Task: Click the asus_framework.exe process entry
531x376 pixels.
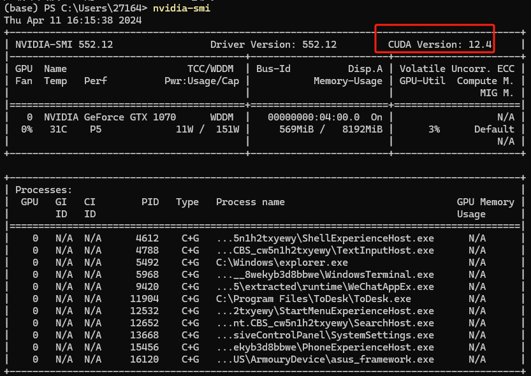Action: (x=325, y=359)
